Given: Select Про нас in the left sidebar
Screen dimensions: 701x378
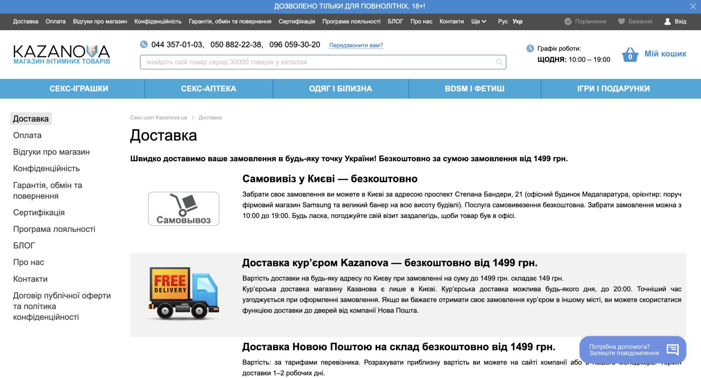Looking at the screenshot, I should click(28, 262).
